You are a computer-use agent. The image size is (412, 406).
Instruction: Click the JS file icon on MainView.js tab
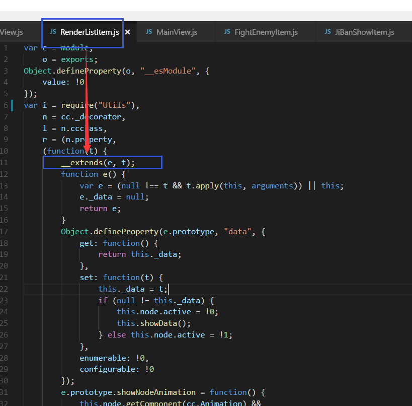pyautogui.click(x=149, y=32)
